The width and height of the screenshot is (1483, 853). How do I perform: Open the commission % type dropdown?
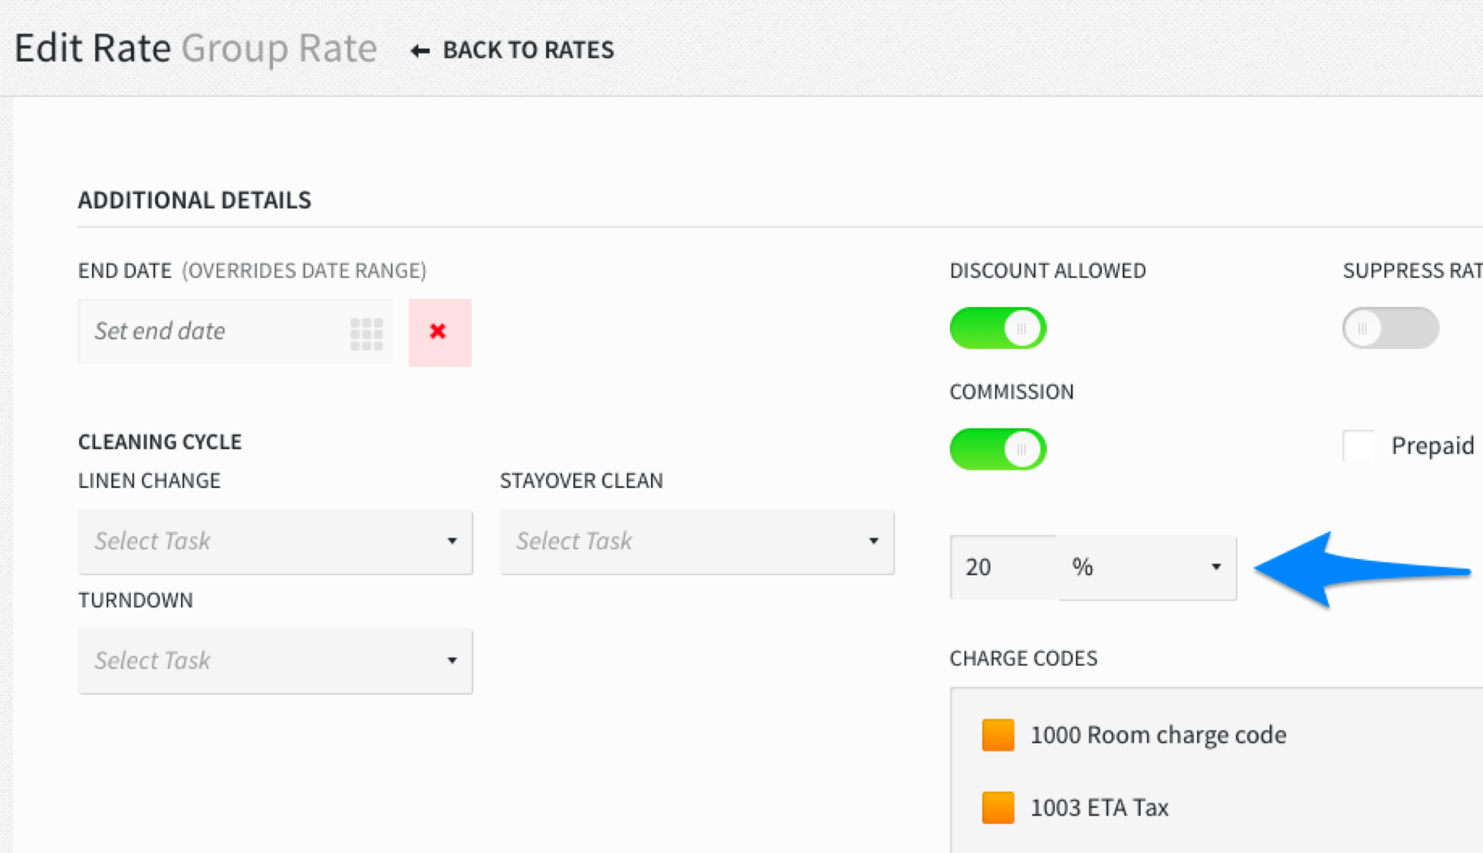1147,567
